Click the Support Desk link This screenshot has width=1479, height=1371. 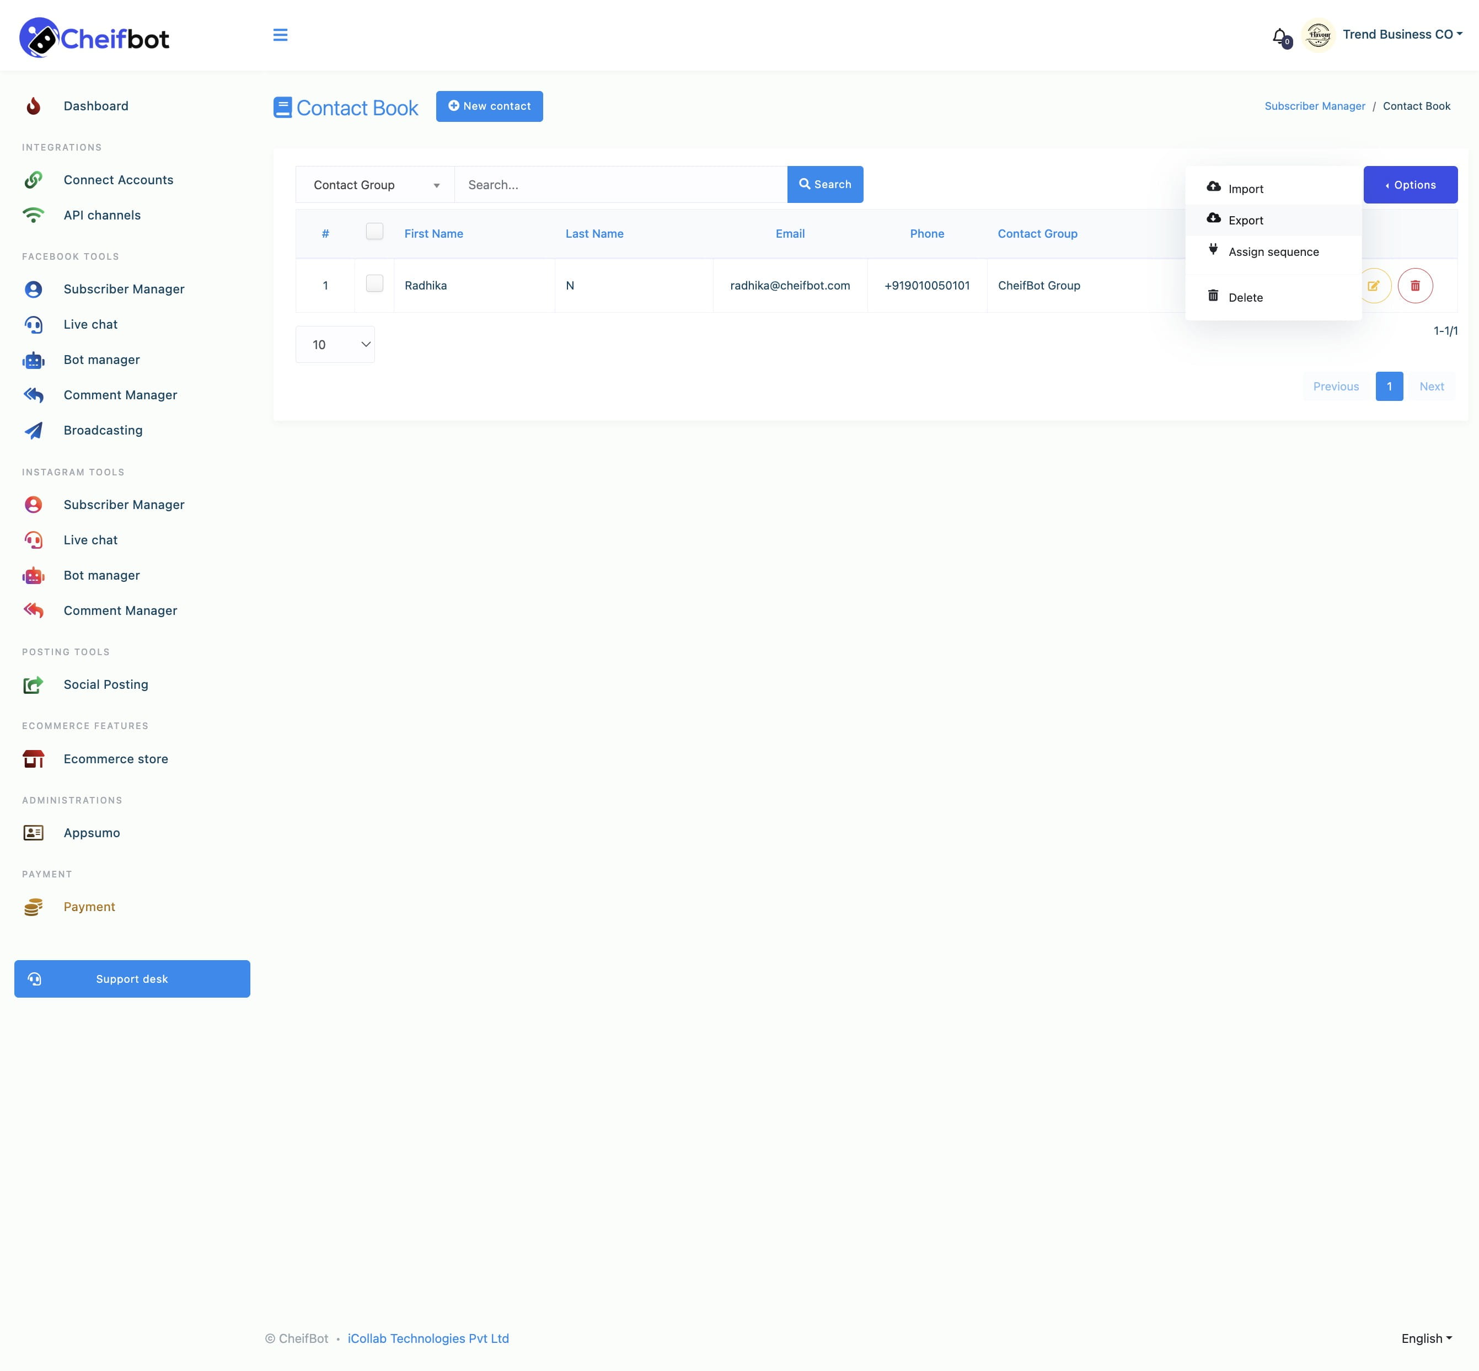[x=131, y=978]
